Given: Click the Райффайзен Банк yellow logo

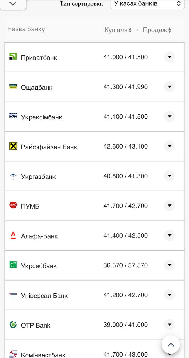Looking at the screenshot, I should (13, 146).
